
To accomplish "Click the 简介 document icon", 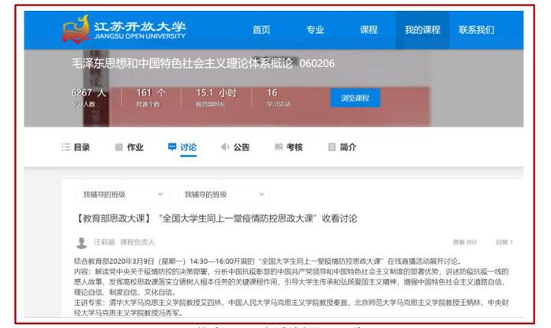I will pos(332,147).
